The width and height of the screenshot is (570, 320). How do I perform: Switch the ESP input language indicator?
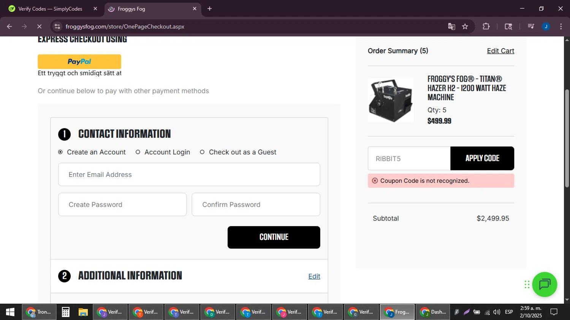[x=509, y=312]
